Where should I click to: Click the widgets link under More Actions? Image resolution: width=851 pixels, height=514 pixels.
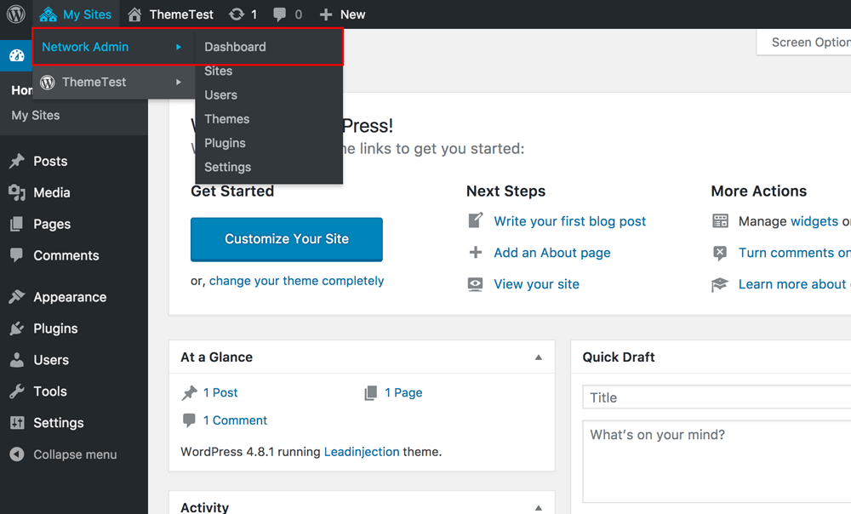click(x=814, y=221)
